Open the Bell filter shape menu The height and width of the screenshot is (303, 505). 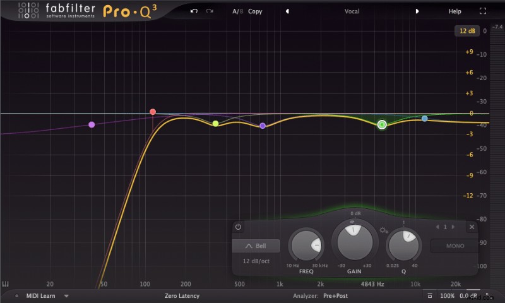tap(256, 246)
